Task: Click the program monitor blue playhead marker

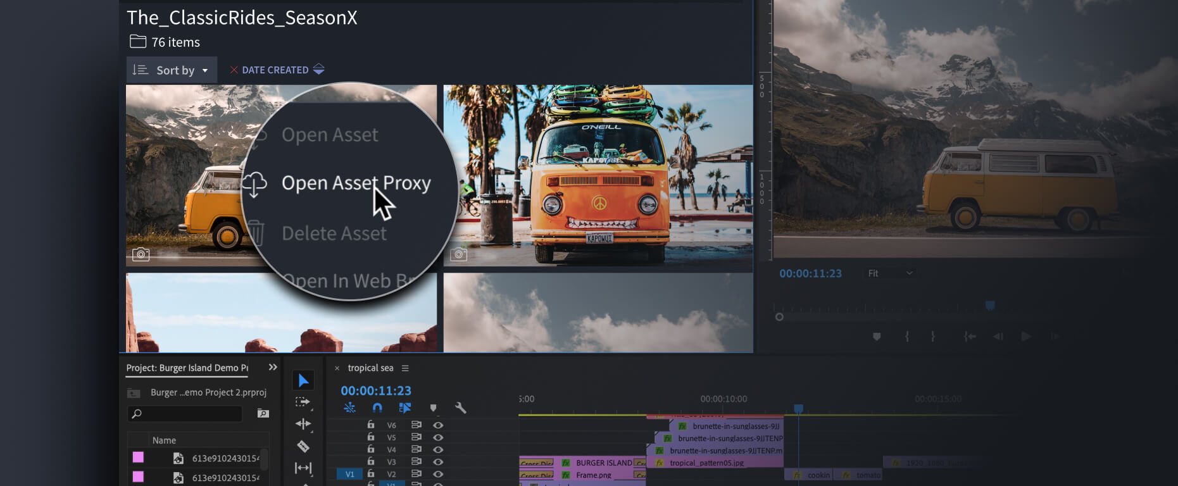Action: 990,306
